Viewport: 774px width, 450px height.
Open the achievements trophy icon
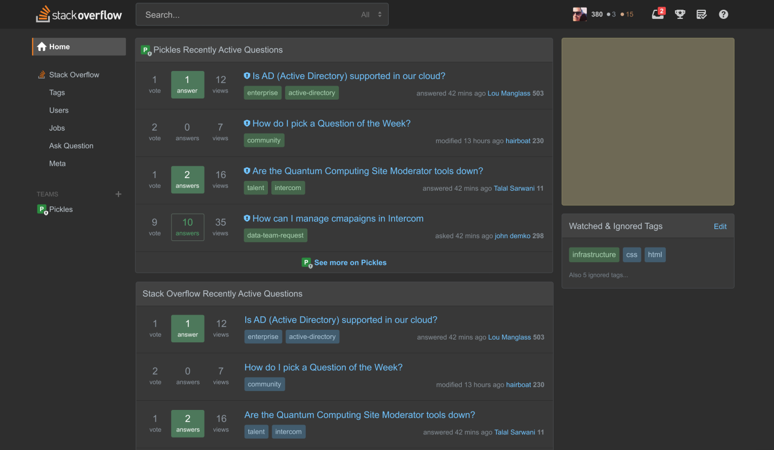point(680,15)
